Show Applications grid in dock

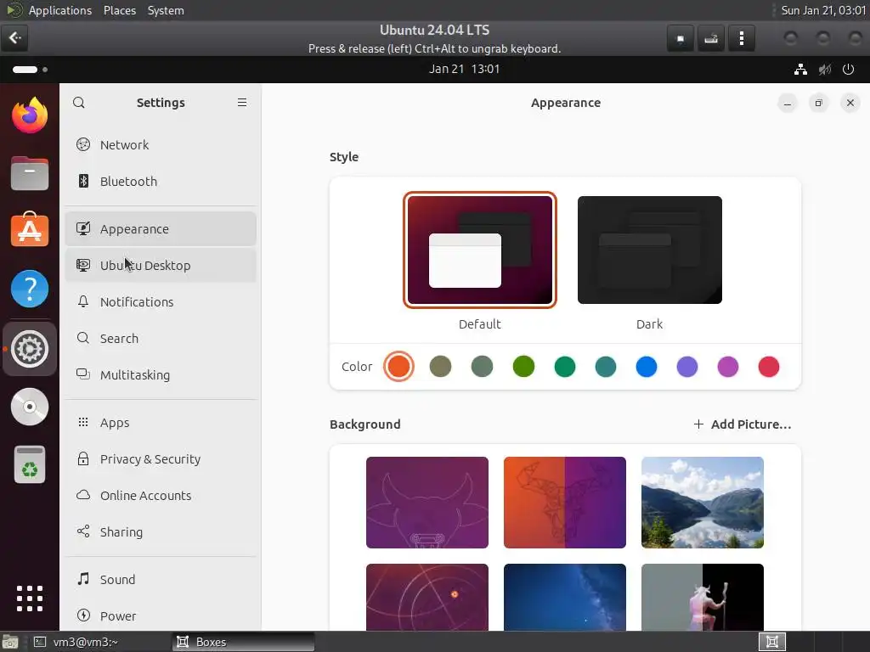point(30,599)
